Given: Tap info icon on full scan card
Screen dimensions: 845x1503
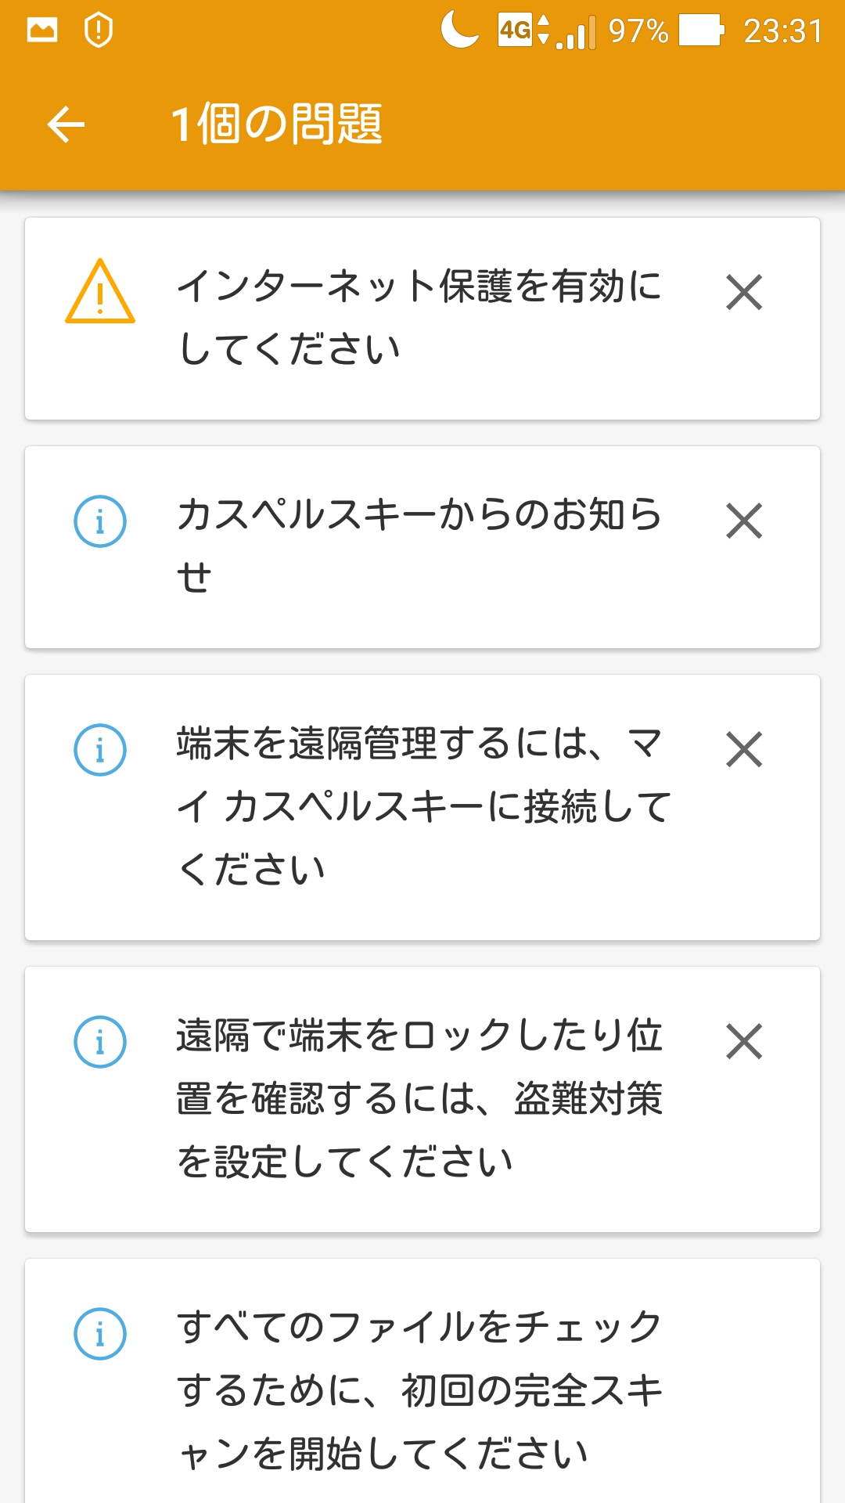Looking at the screenshot, I should (x=100, y=1334).
